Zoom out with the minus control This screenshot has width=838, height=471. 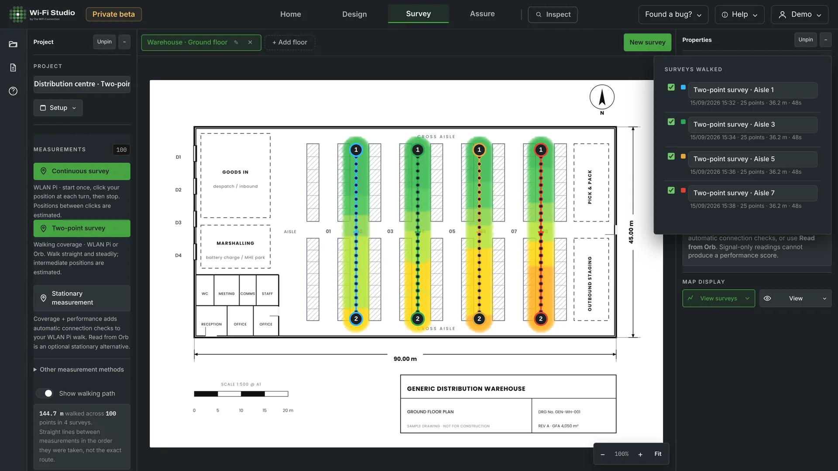point(602,454)
